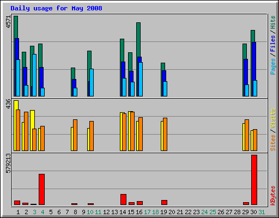The height and width of the screenshot is (218, 279).
Task: Click green day 4 label
Action: click(x=43, y=212)
